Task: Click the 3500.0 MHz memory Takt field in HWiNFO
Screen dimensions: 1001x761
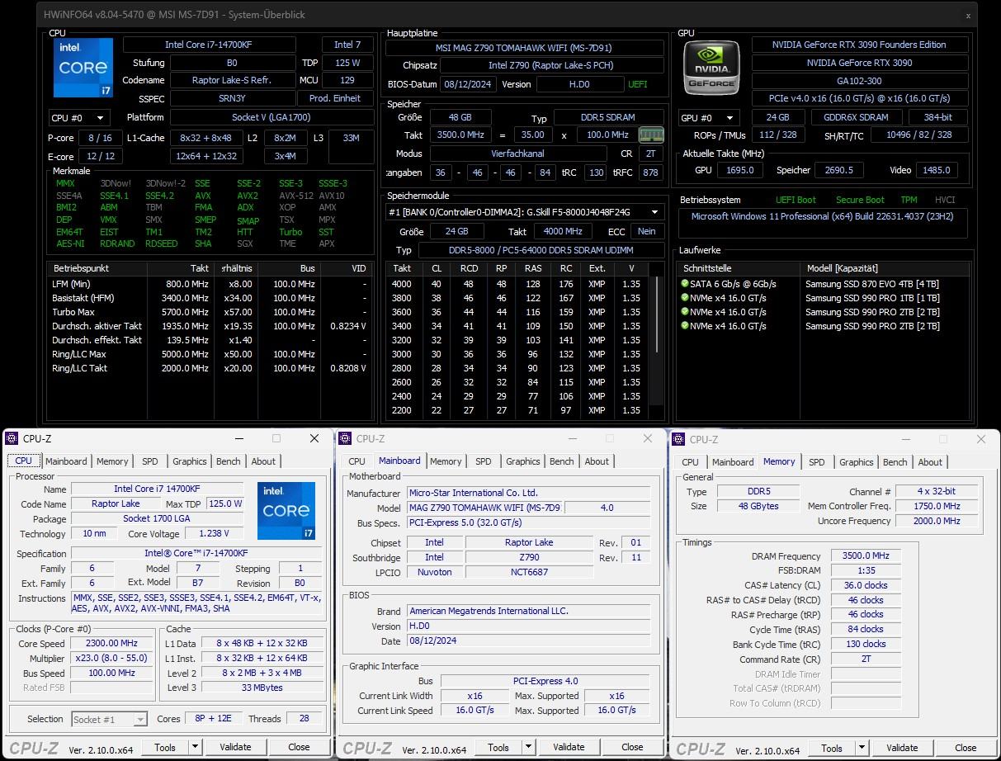Action: click(x=461, y=135)
